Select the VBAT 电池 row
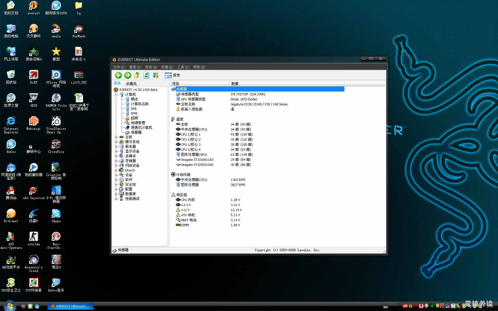The width and height of the screenshot is (498, 311). coord(208,220)
